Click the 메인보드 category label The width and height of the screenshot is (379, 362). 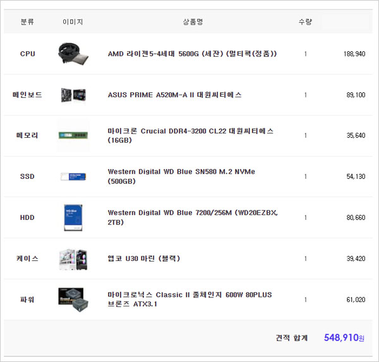pos(27,95)
